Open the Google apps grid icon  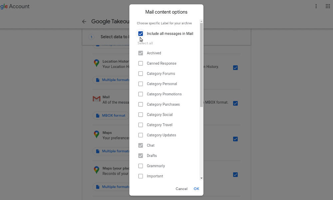pyautogui.click(x=328, y=6)
